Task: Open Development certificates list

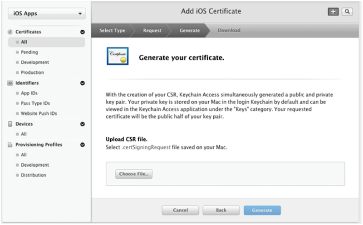Action: coord(35,62)
